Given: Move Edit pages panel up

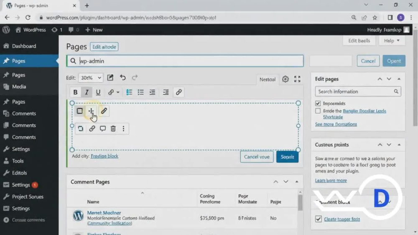Looking at the screenshot, I should (380, 79).
